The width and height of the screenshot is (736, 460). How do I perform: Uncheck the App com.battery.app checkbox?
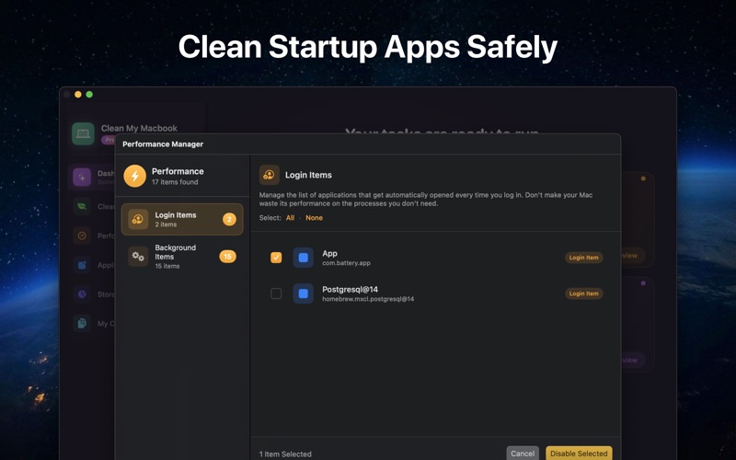pos(276,258)
